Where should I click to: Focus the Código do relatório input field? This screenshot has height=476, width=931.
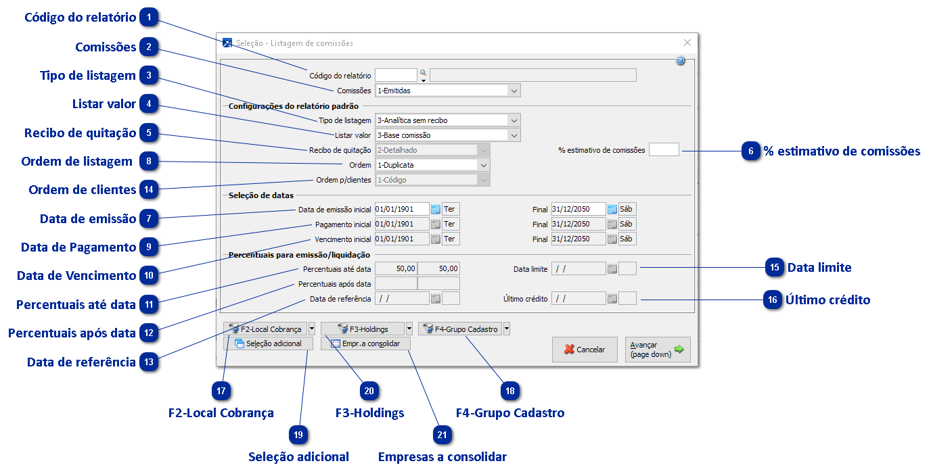(x=396, y=75)
